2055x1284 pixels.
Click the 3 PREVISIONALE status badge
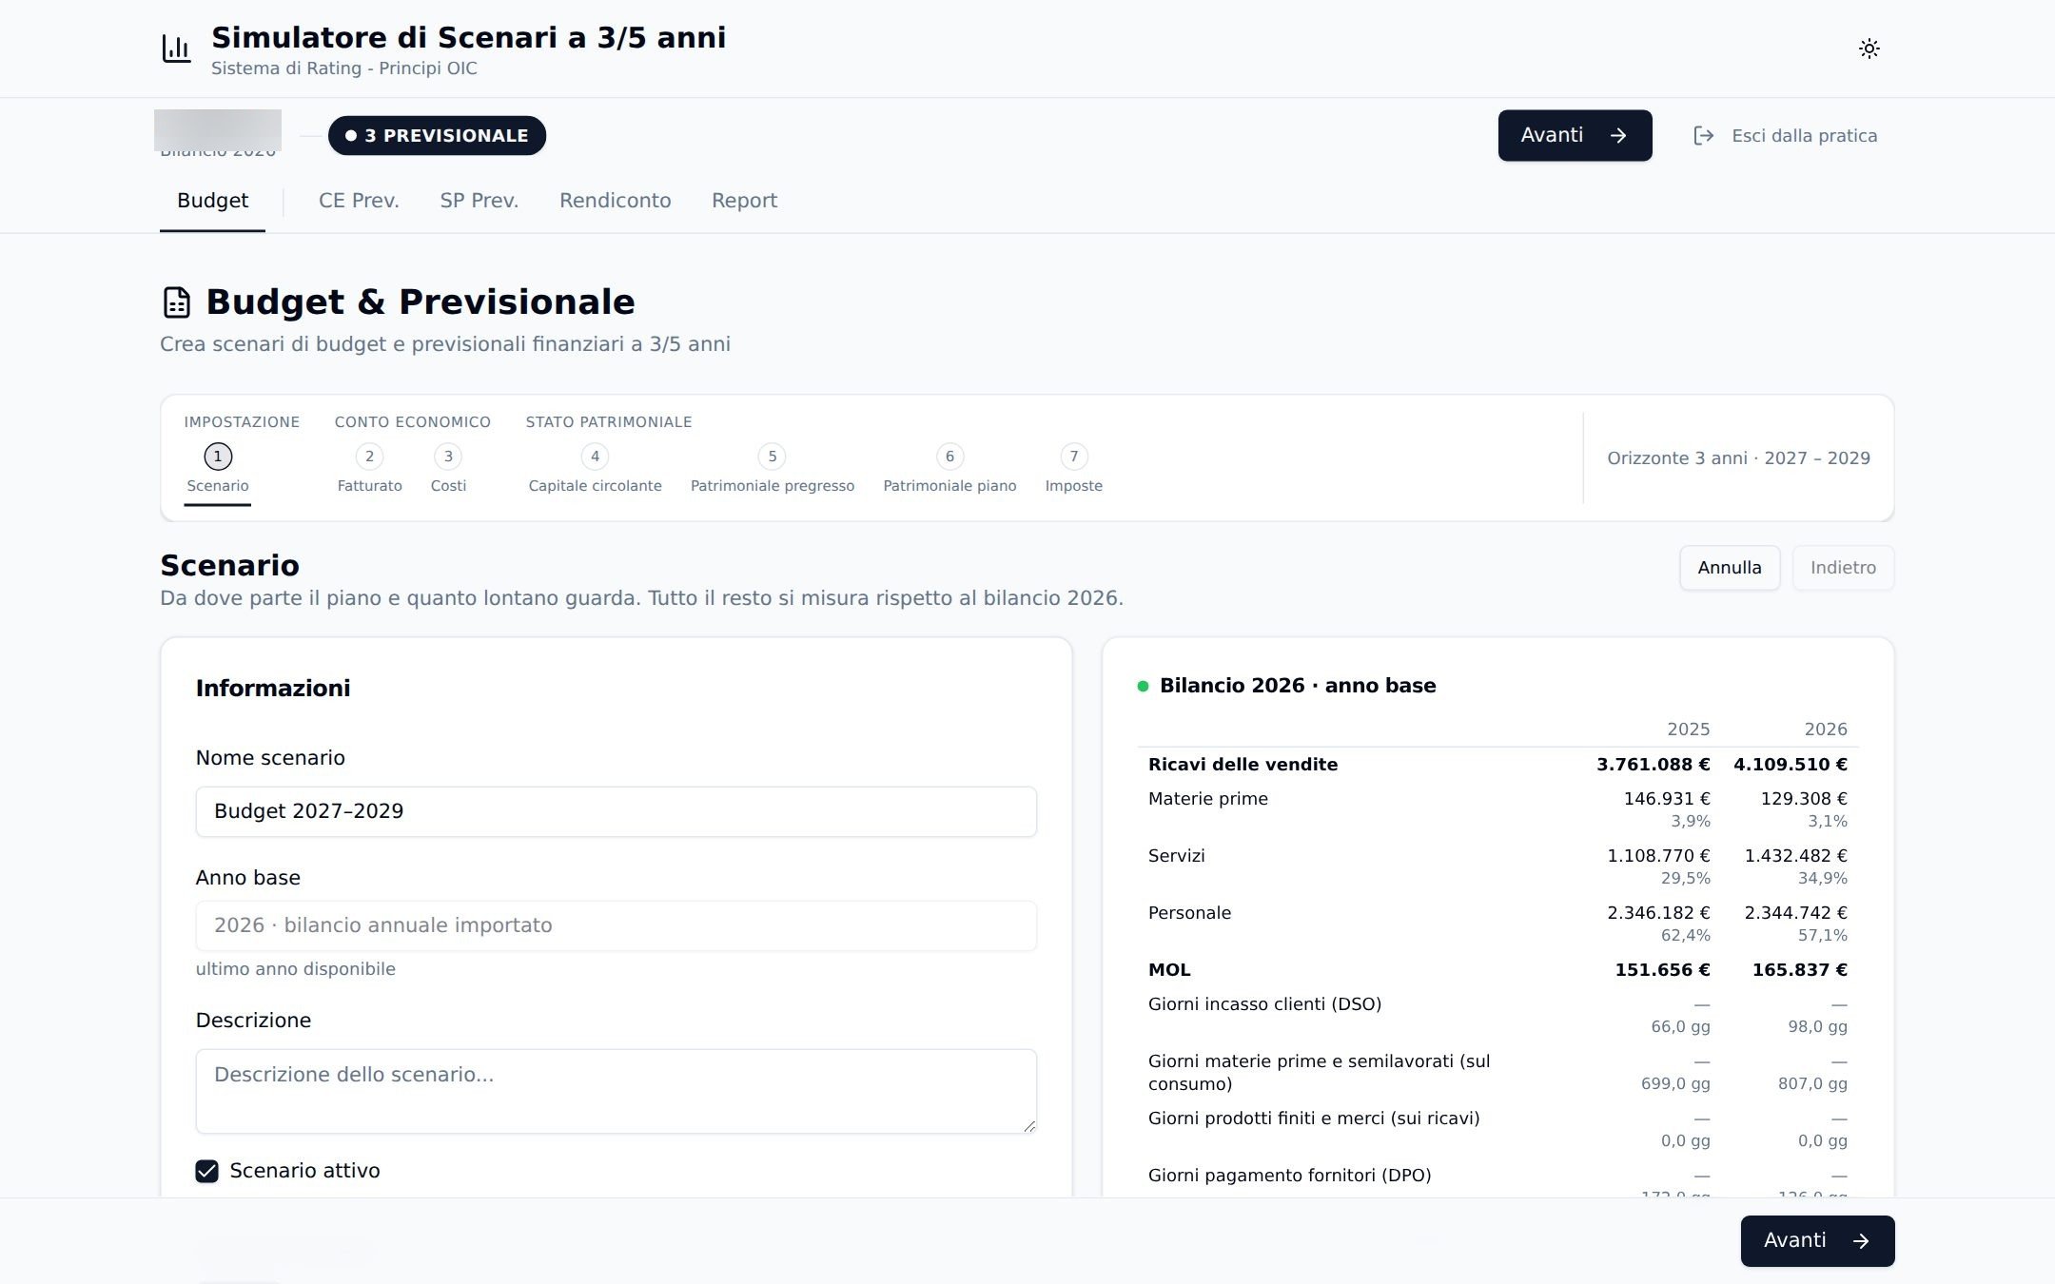coord(437,136)
